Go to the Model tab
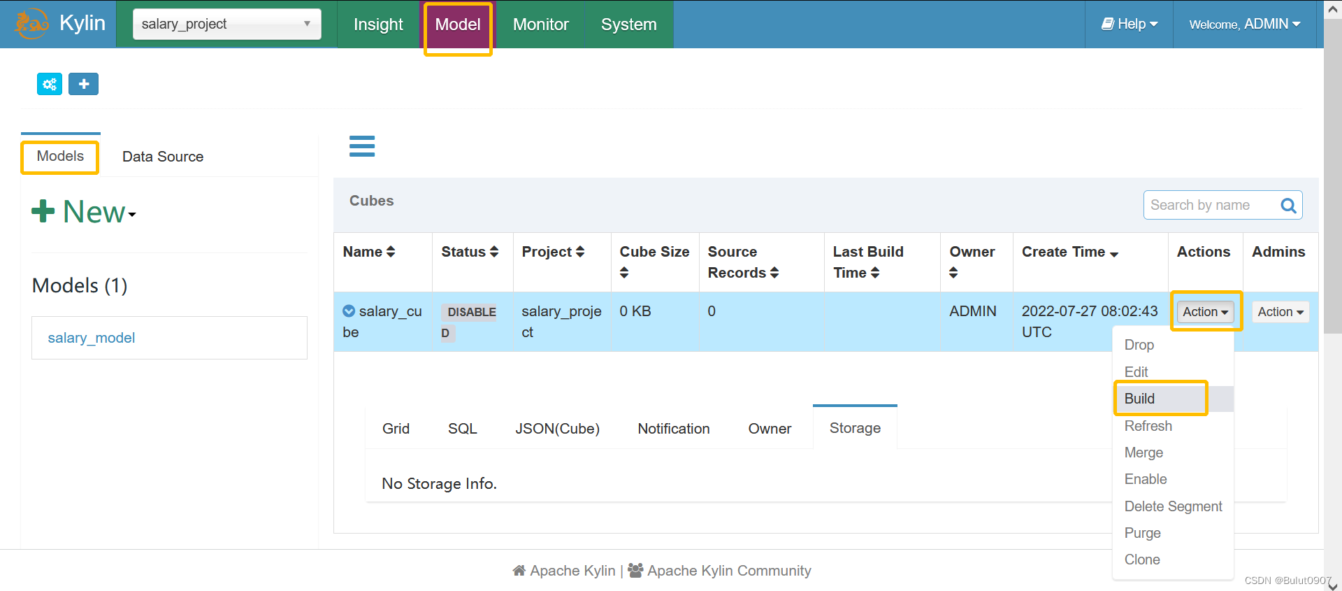1342x591 pixels. point(458,24)
